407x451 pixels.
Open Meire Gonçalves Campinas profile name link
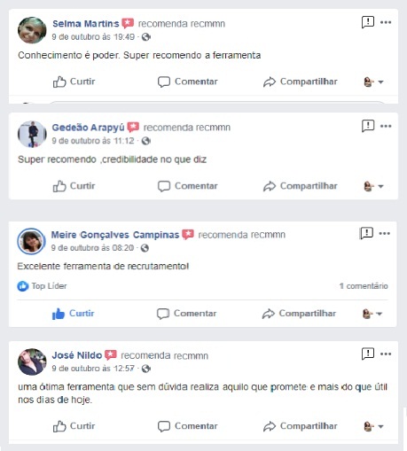115,235
